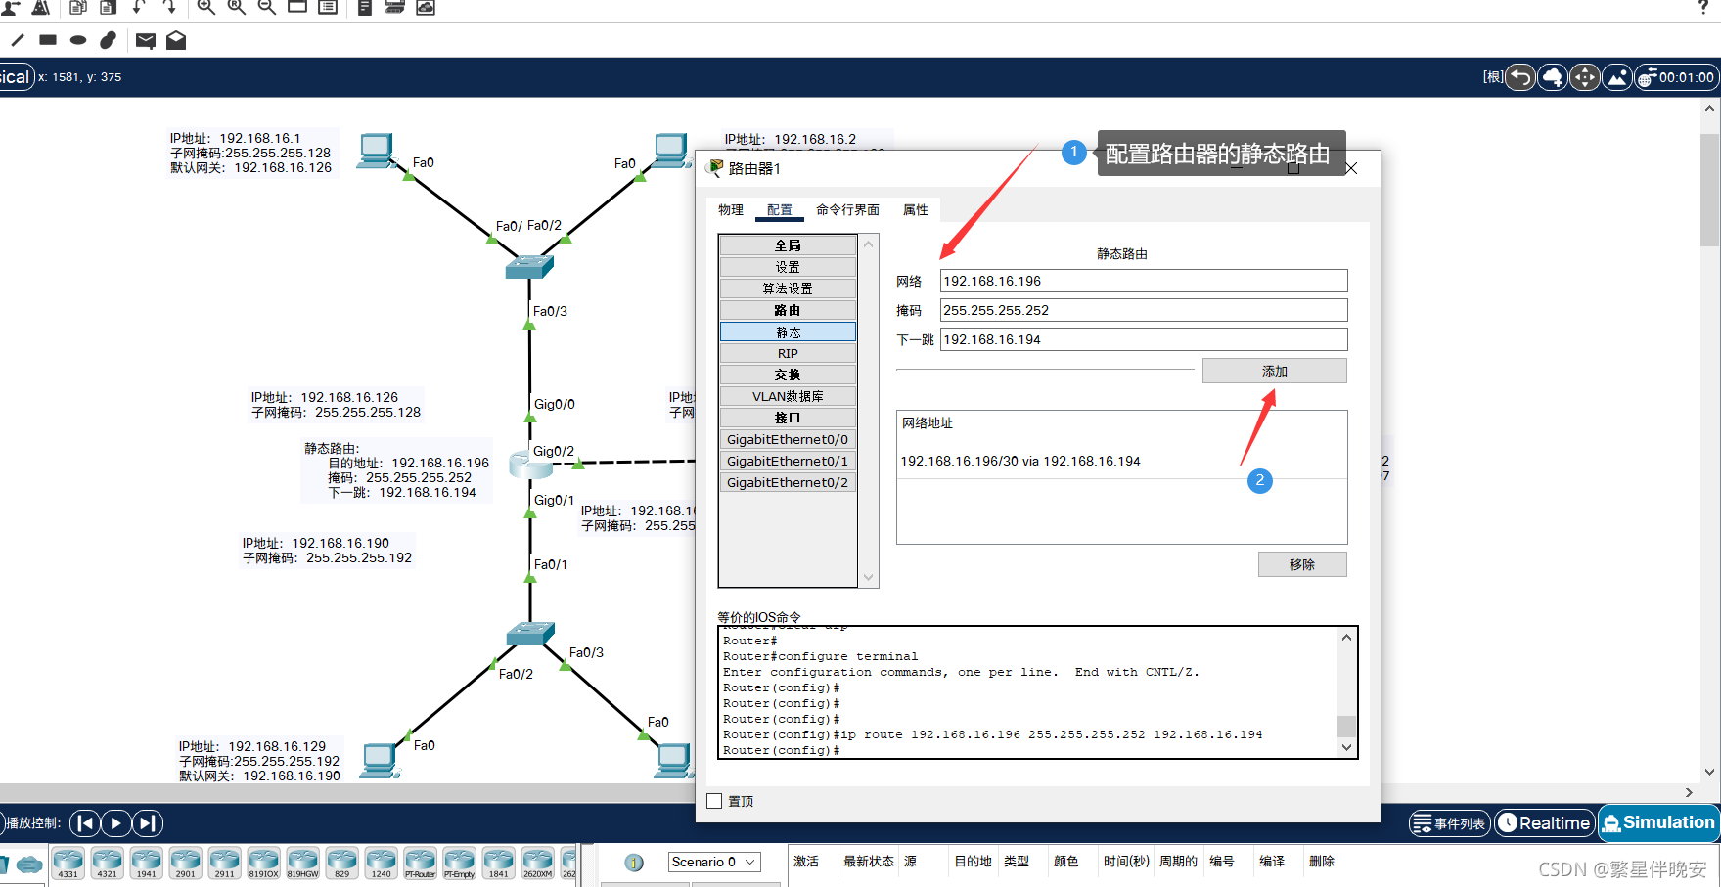Select GigabitEthernet0/0 interface
Screen dimensions: 1721x887
788,440
